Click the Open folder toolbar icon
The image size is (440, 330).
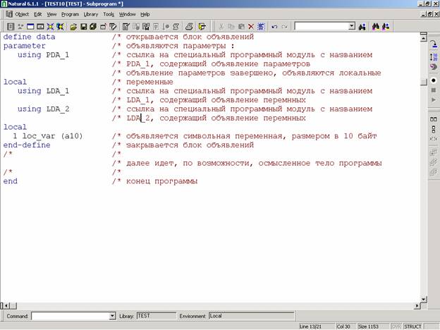pyautogui.click(x=73, y=26)
